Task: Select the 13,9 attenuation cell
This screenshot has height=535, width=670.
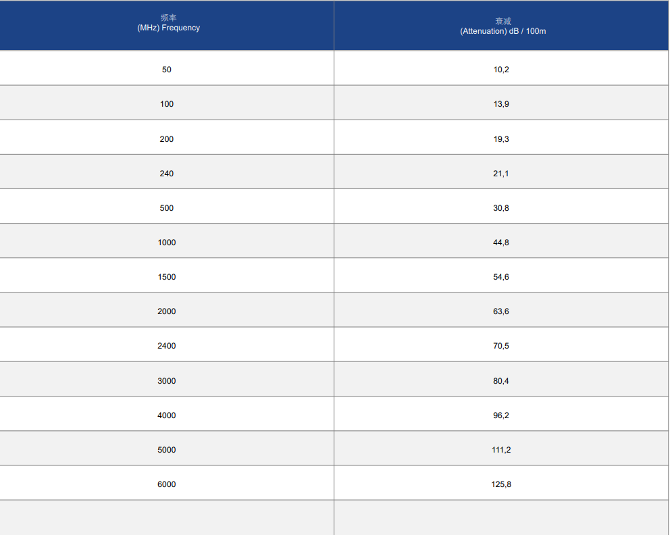Action: point(501,104)
